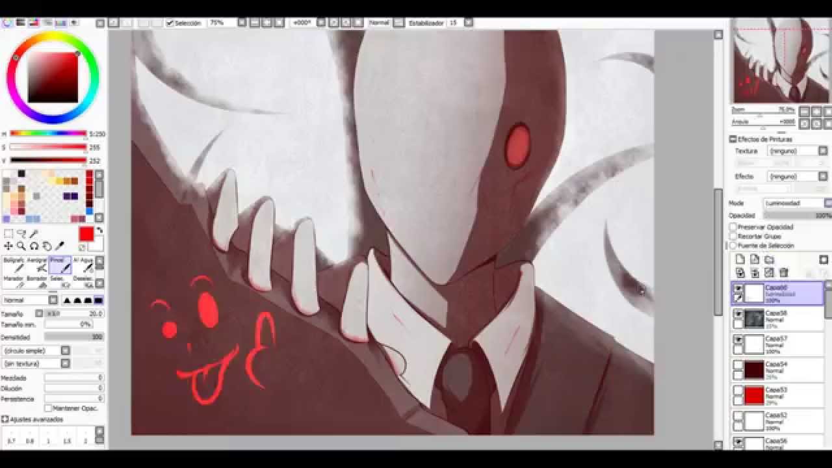
Task: Show the color wheel panel icon
Action: [x=8, y=23]
